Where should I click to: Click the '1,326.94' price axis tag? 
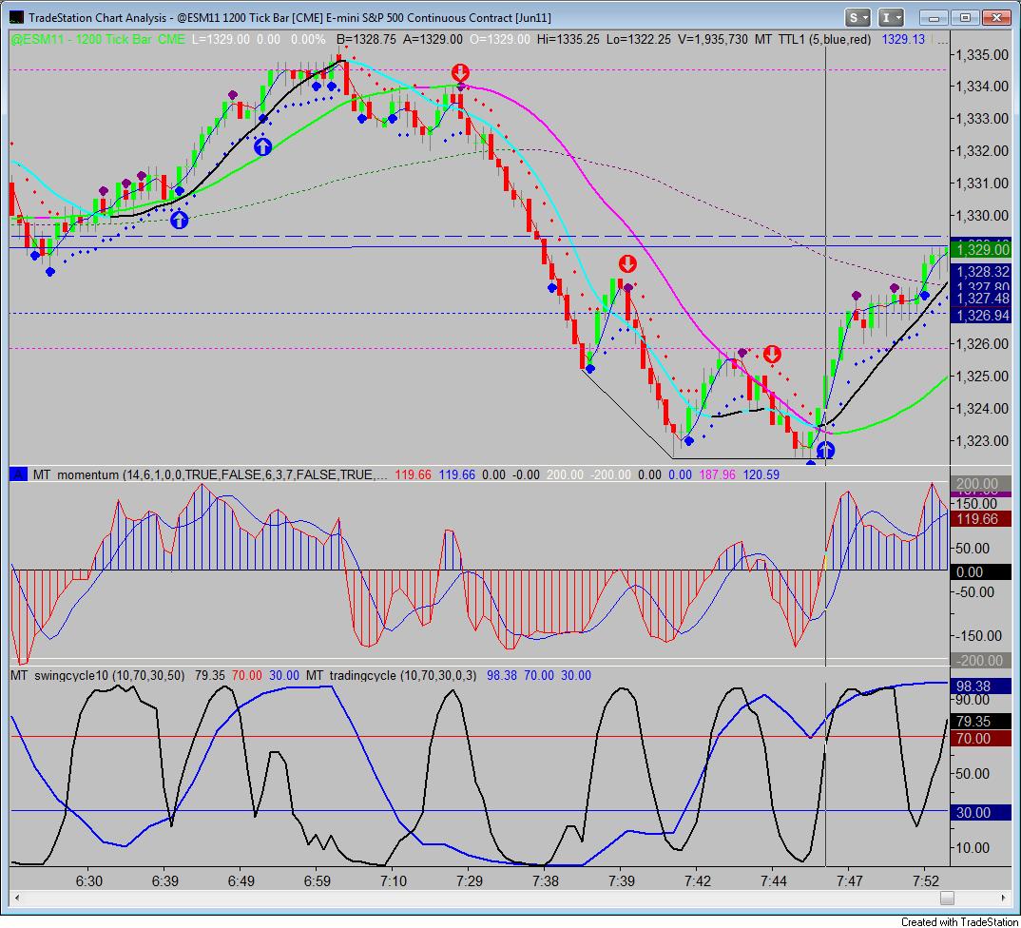[981, 316]
